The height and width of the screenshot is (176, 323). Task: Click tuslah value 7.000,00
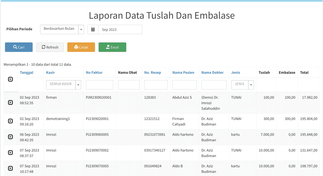(x=267, y=135)
